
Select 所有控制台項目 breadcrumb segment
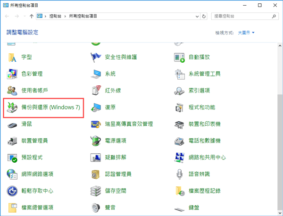tap(83, 16)
